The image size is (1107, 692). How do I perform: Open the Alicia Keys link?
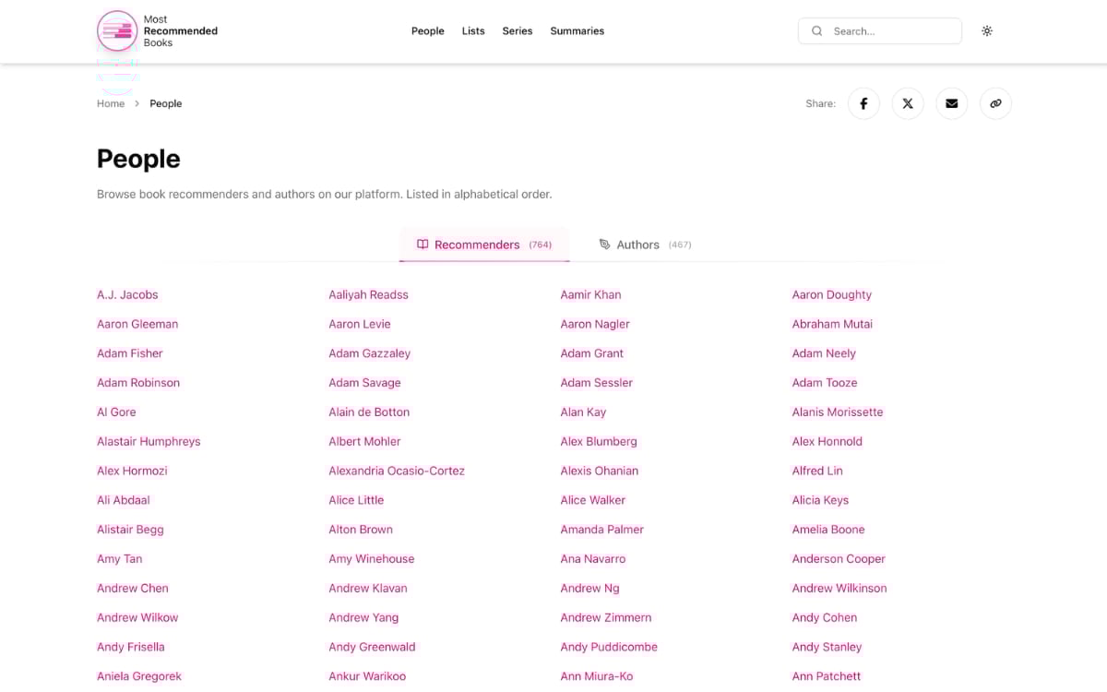(x=820, y=500)
